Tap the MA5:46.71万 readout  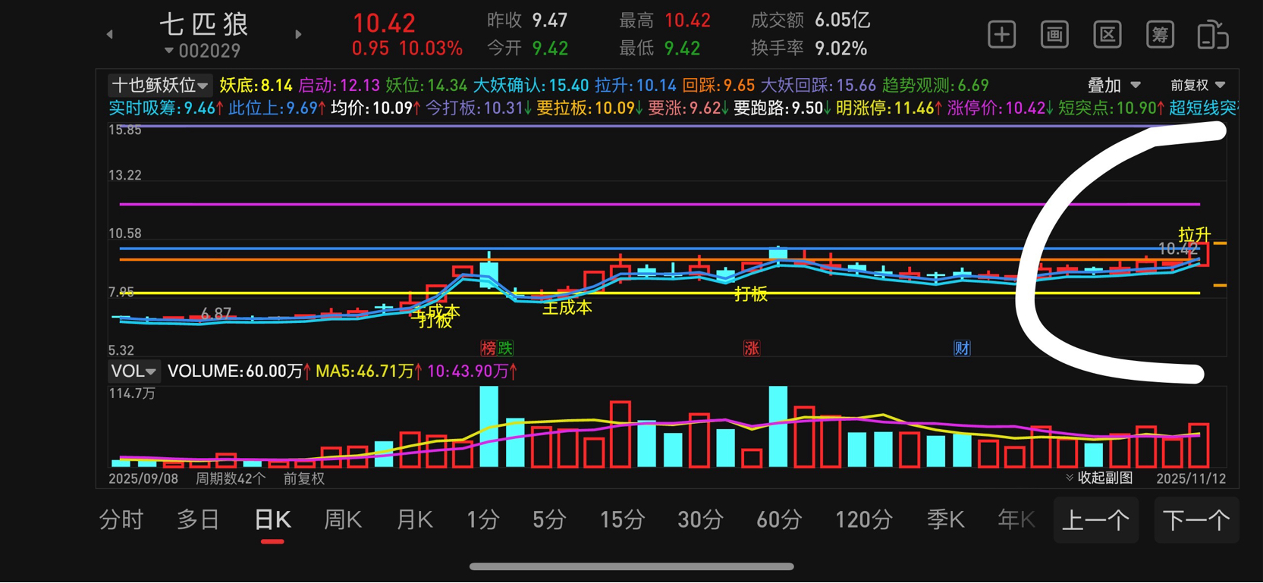(369, 371)
